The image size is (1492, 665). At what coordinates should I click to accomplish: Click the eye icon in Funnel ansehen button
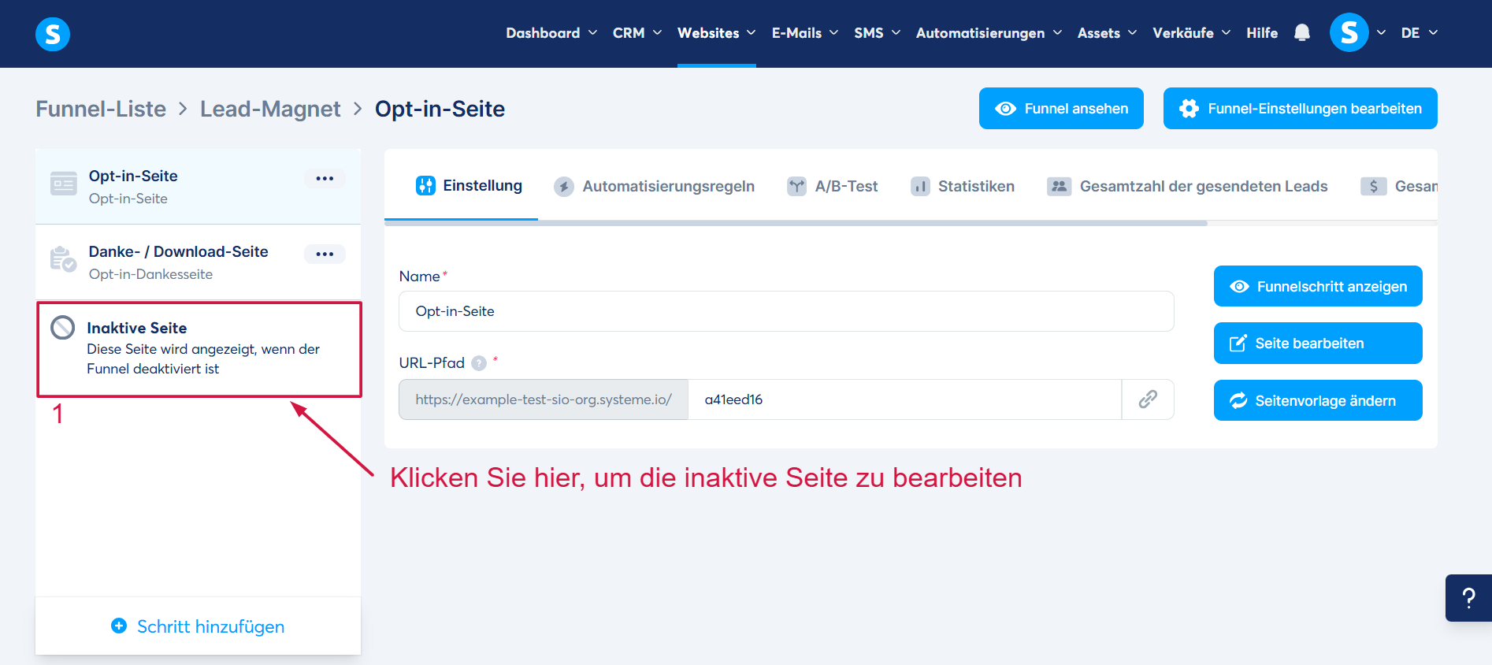1005,109
